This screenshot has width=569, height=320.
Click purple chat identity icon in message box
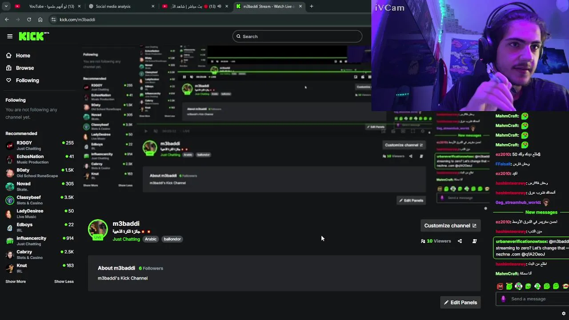pyautogui.click(x=503, y=299)
